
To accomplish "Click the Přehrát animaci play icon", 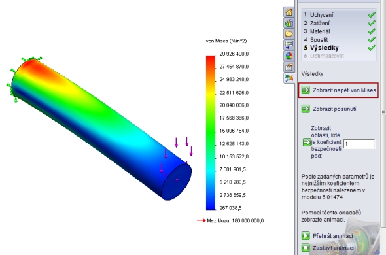I will point(306,236).
